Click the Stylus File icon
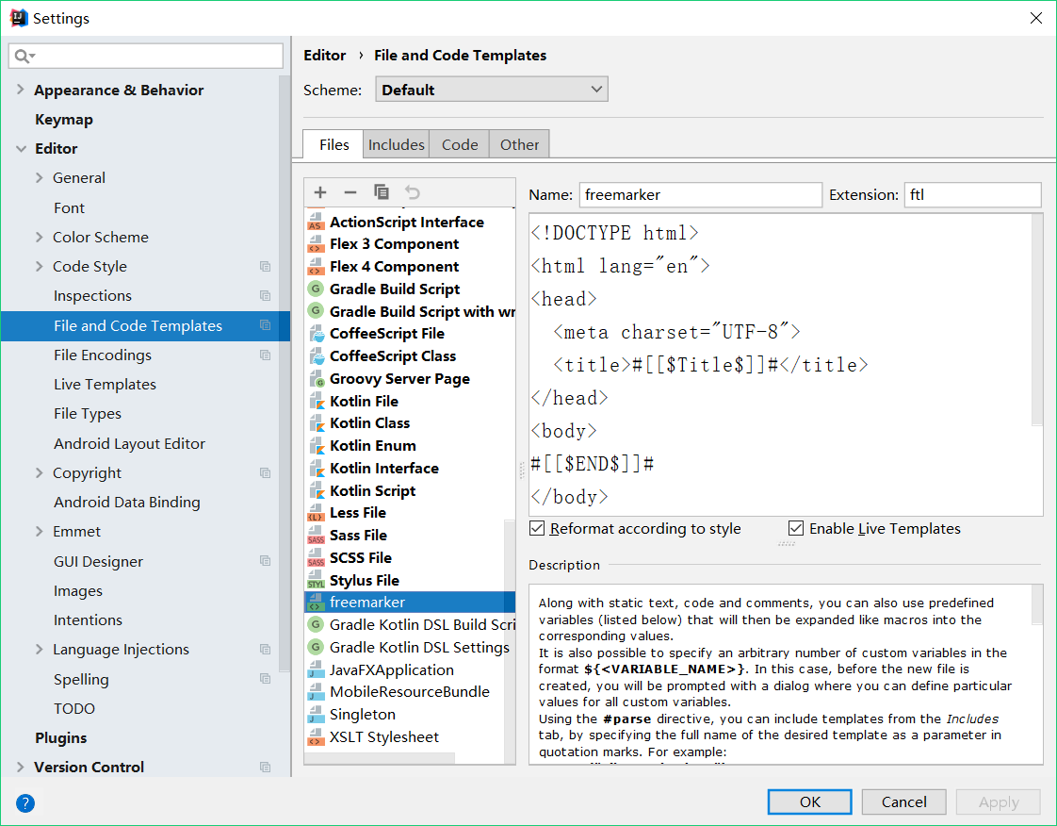The height and width of the screenshot is (826, 1057). (x=316, y=580)
